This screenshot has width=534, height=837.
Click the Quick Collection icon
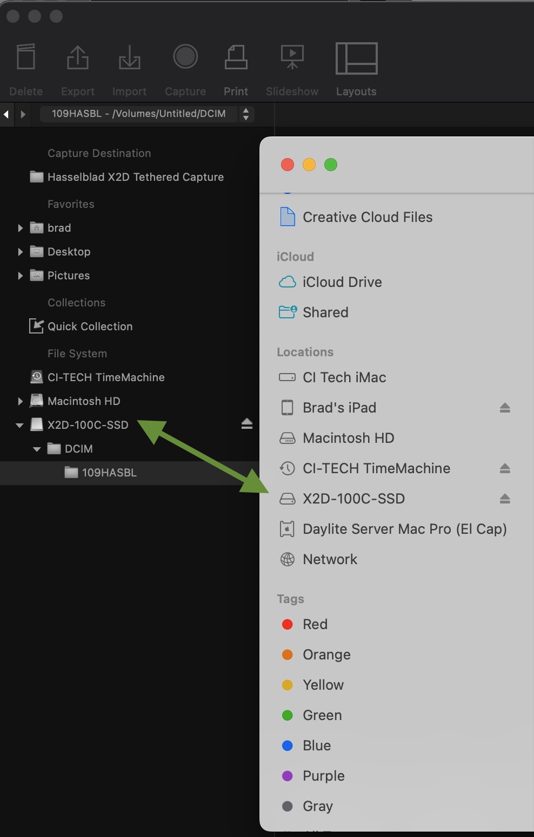click(x=36, y=326)
